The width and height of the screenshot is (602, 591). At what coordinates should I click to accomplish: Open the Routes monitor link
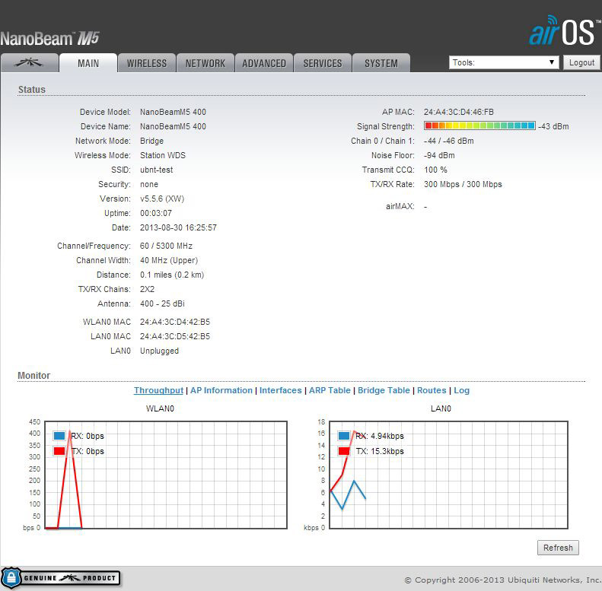click(432, 390)
